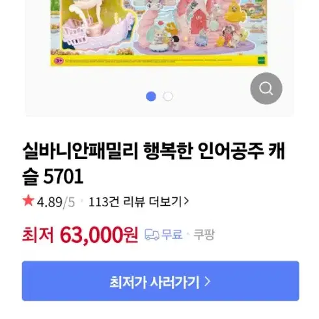Expand reviews via the chevron arrow

(x=186, y=201)
